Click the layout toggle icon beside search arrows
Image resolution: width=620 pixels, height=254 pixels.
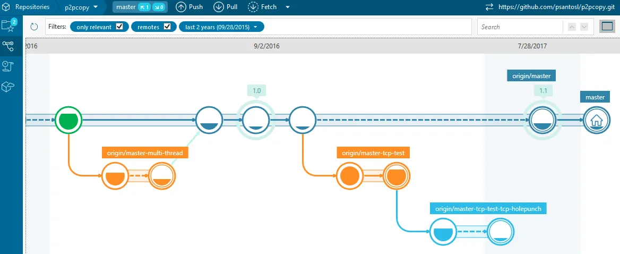(606, 27)
